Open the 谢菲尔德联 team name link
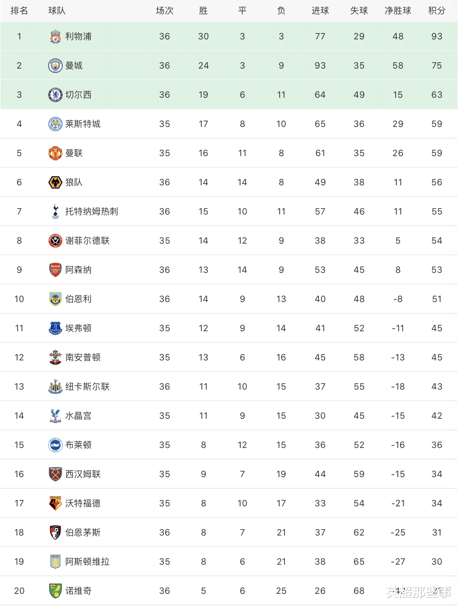The image size is (458, 607). [x=88, y=241]
